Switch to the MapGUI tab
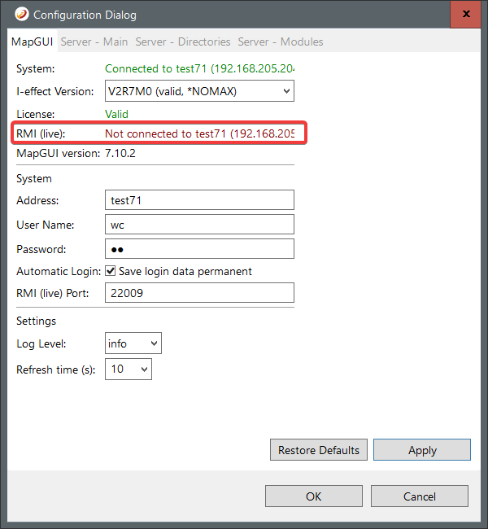This screenshot has height=529, width=488. [x=32, y=42]
